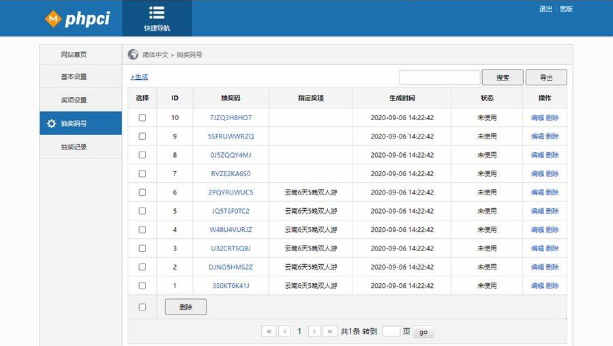Click 删除 for row ID 4
Image resolution: width=613 pixels, height=346 pixels.
552,229
